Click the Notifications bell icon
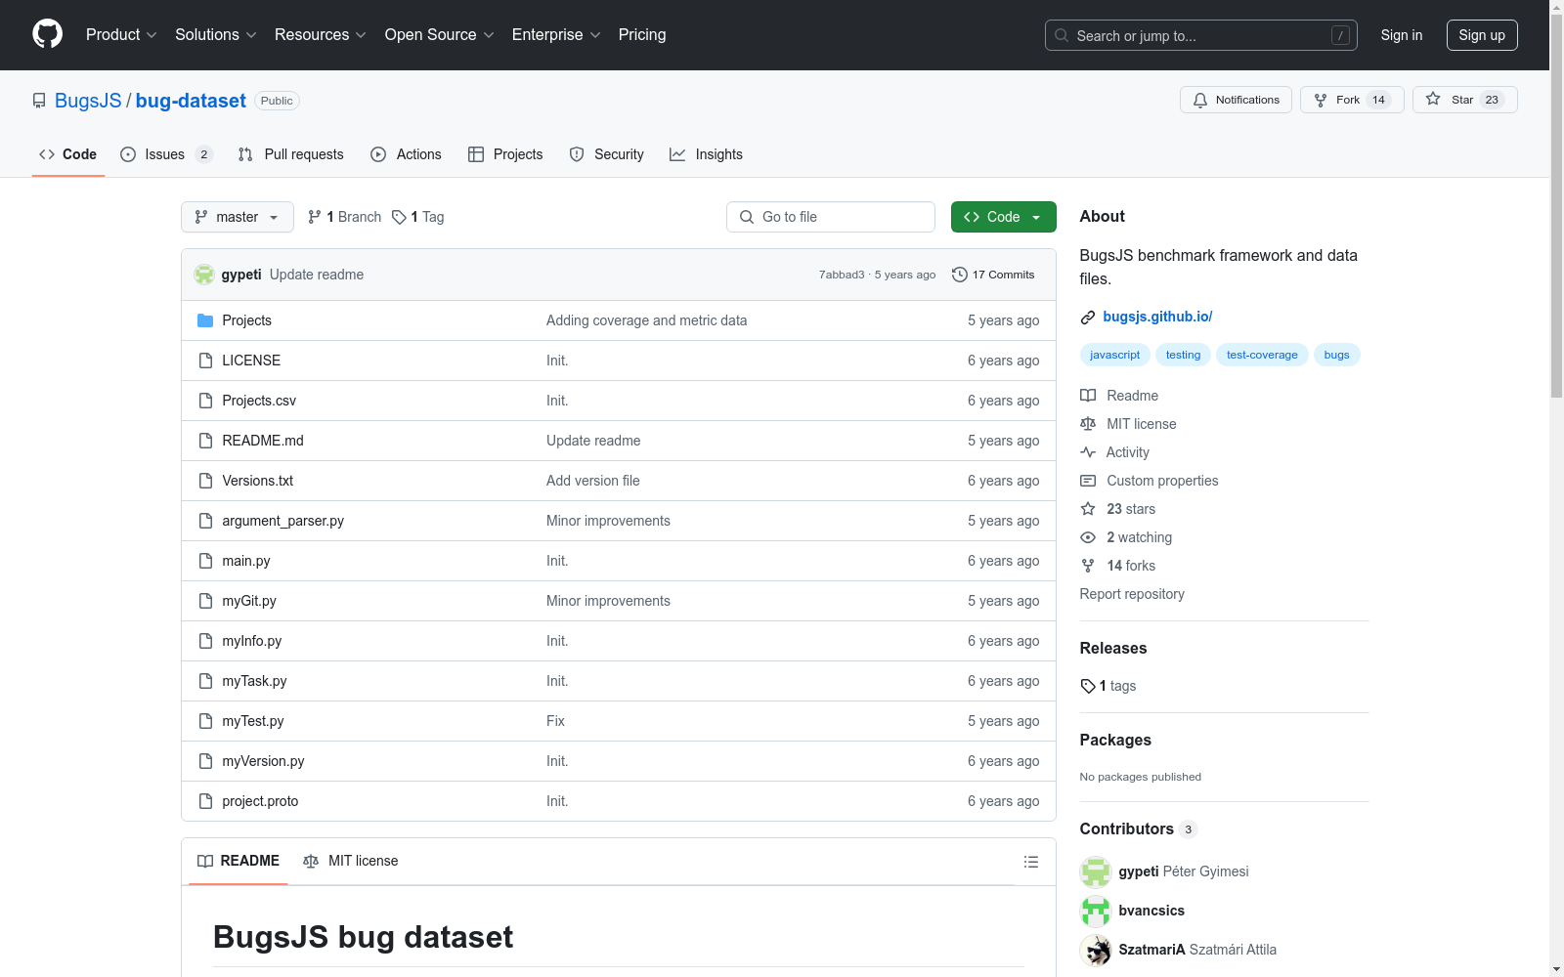This screenshot has width=1564, height=977. coord(1200,100)
